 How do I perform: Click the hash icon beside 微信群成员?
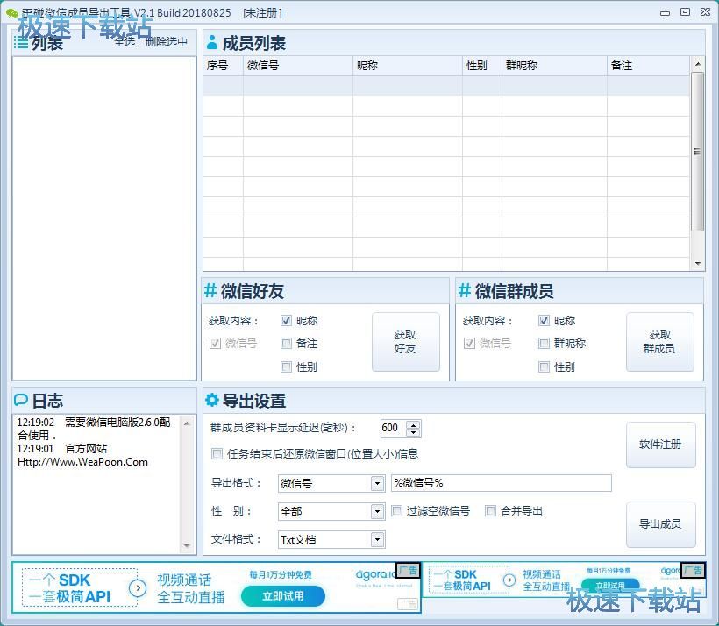point(465,290)
